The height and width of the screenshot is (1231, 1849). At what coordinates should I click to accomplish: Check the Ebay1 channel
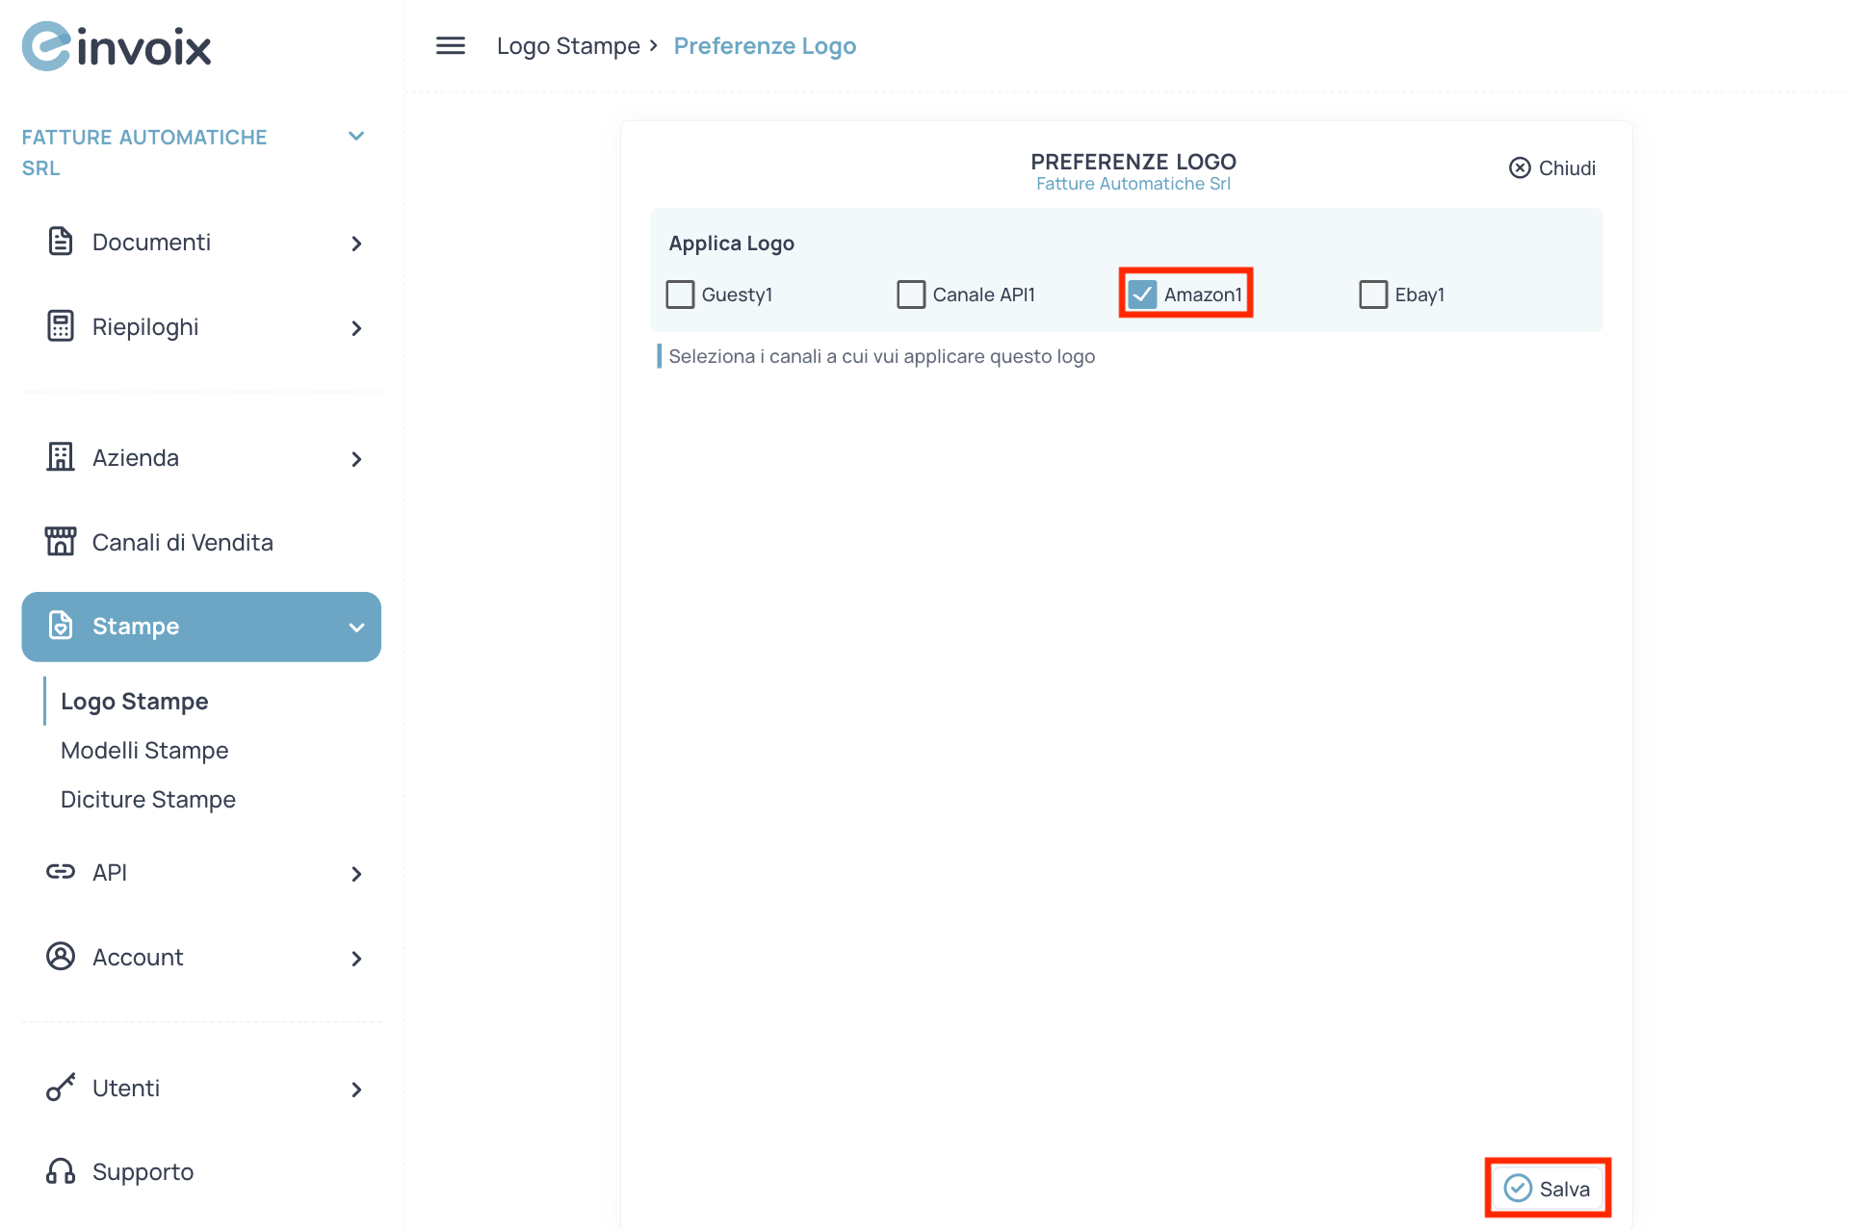click(1373, 294)
